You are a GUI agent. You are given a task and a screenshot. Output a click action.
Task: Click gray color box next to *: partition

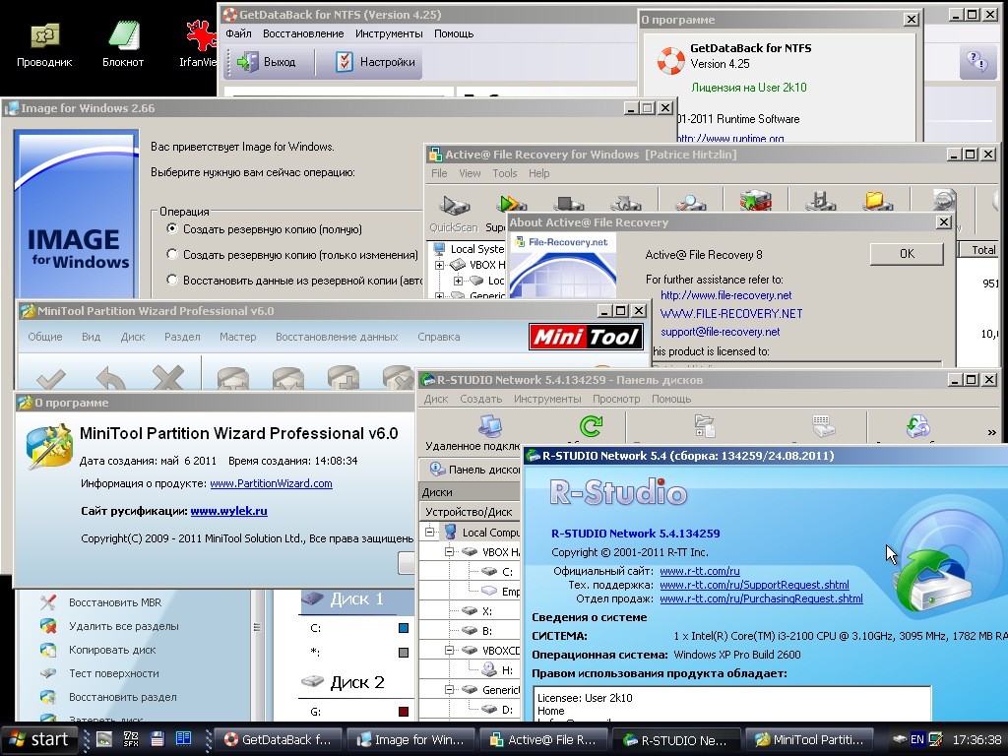tap(404, 653)
